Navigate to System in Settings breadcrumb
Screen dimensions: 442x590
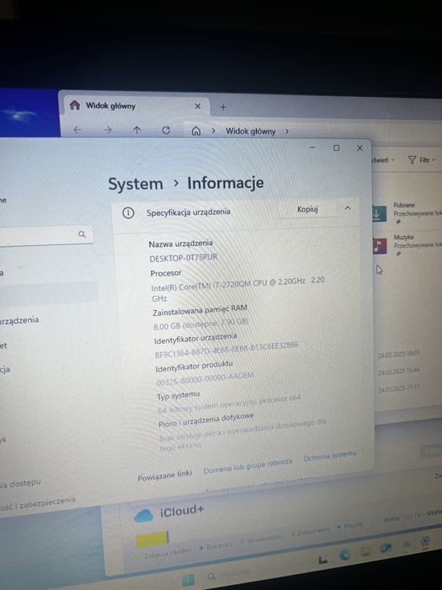tap(136, 184)
